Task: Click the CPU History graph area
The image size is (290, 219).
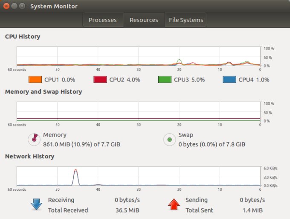Action: (x=139, y=57)
